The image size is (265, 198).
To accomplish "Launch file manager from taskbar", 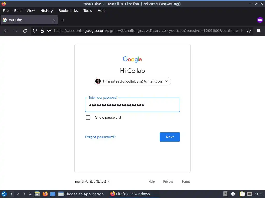I will [x=37, y=194].
